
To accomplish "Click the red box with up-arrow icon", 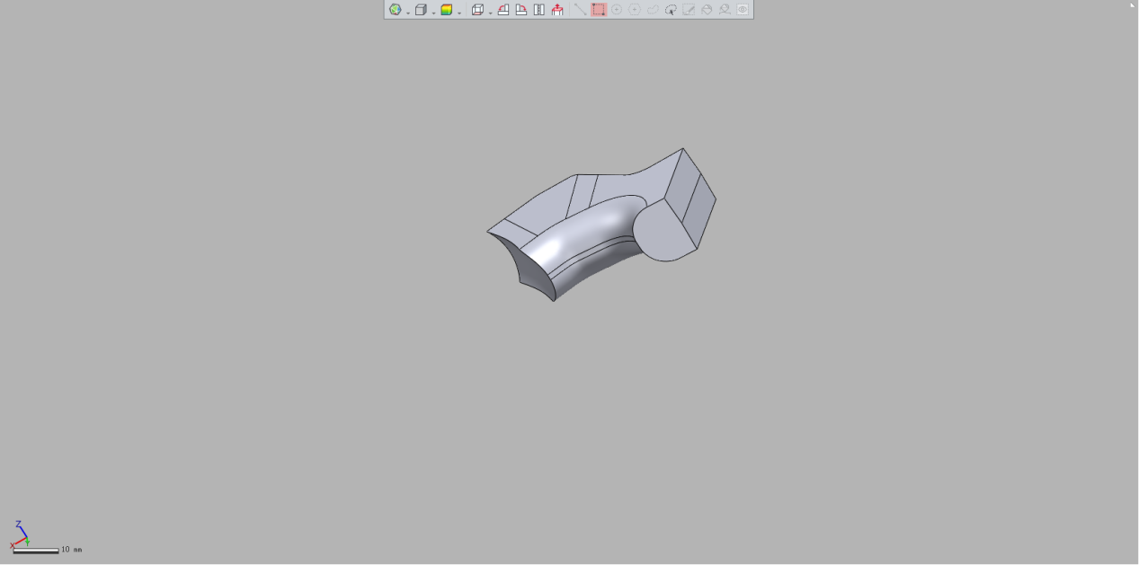I will (x=557, y=10).
